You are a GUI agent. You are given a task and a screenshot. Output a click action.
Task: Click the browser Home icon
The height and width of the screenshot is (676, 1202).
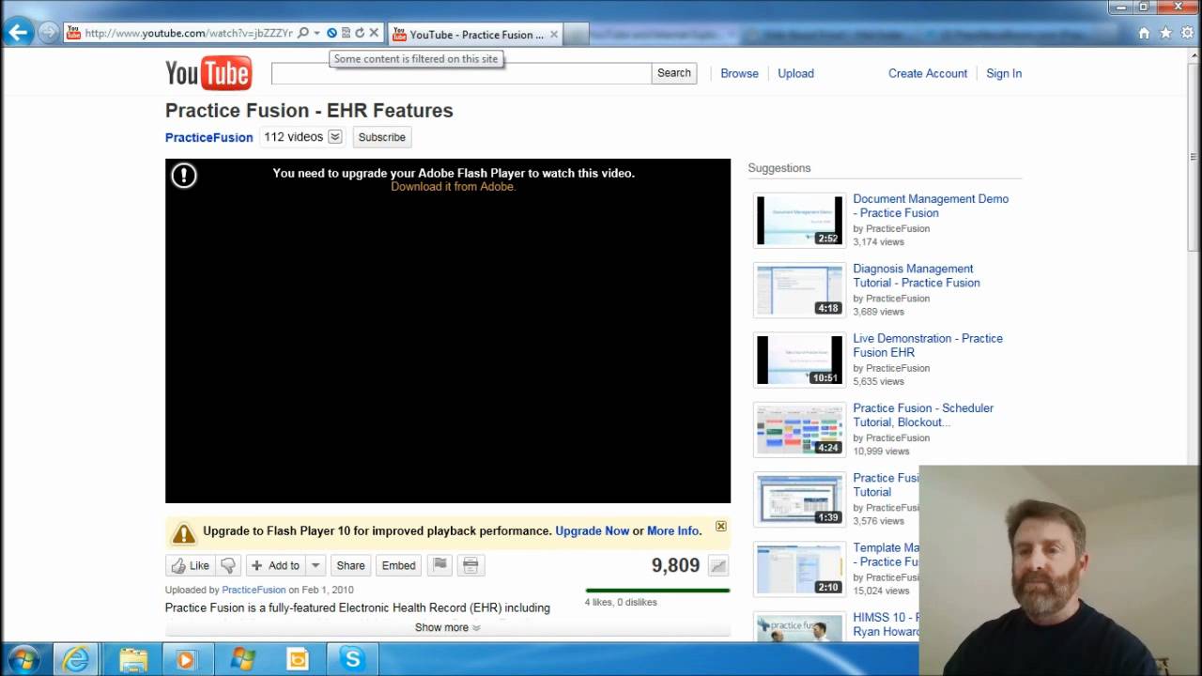1144,33
